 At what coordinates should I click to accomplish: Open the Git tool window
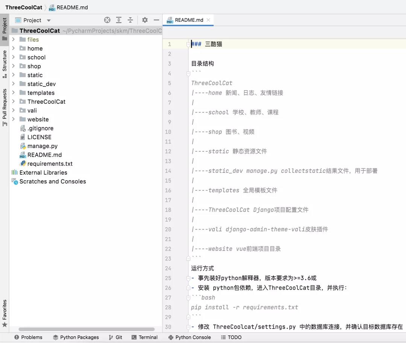[x=115, y=337]
